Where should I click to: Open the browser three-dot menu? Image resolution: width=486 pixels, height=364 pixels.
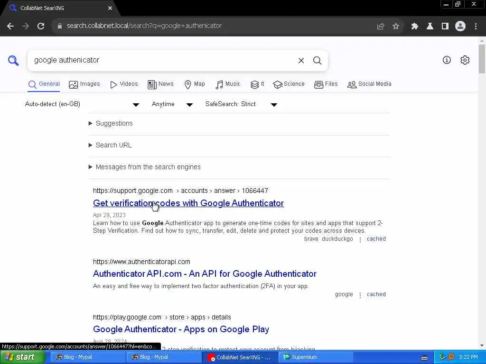click(x=476, y=27)
